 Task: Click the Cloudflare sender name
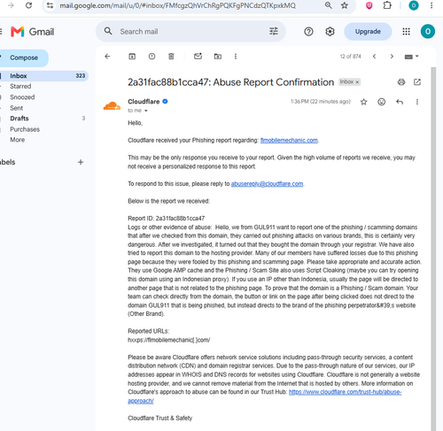pos(144,102)
